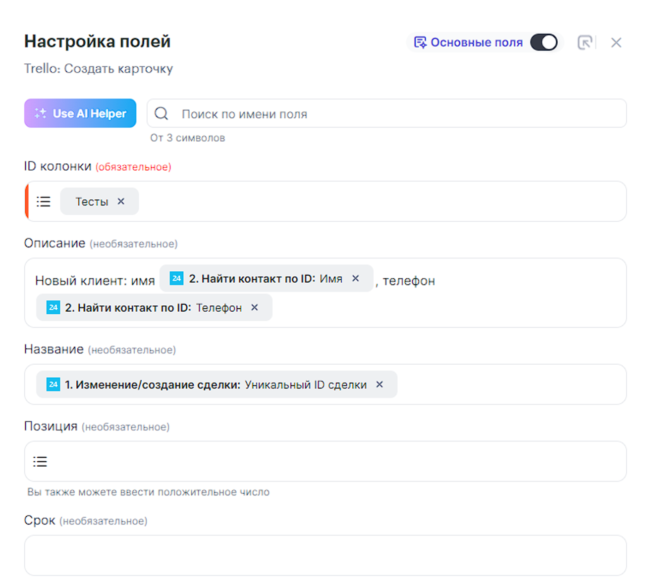Click into the Срок input field
This screenshot has width=649, height=586.
click(x=325, y=555)
